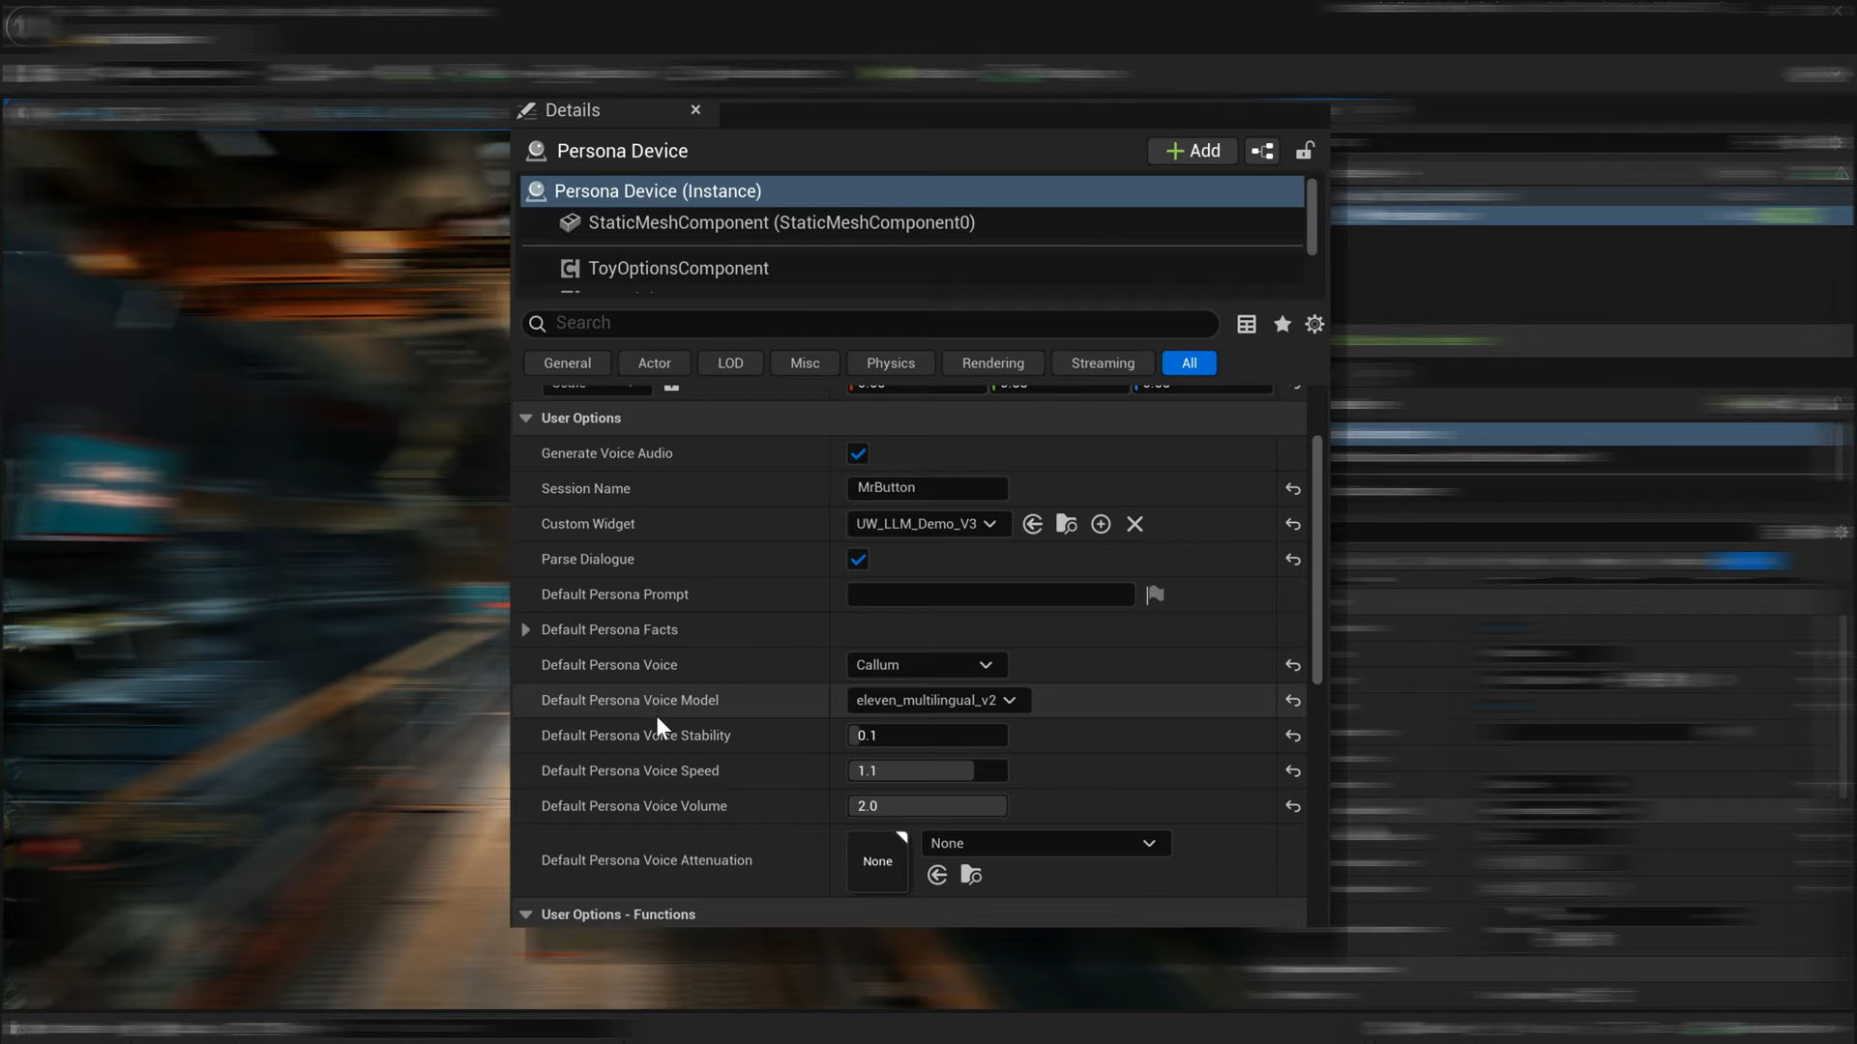Collapse the User Options section
Viewport: 1857px width, 1044px height.
tap(526, 419)
